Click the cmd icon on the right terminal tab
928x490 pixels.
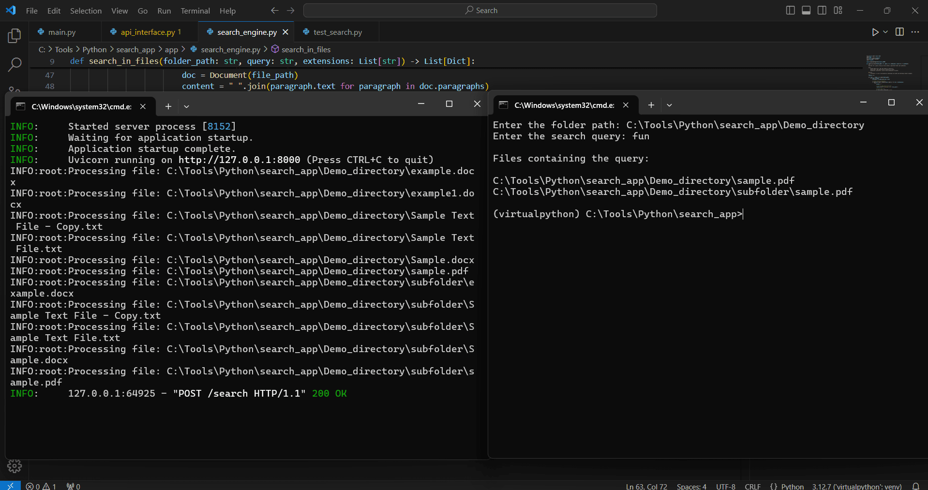pos(503,105)
